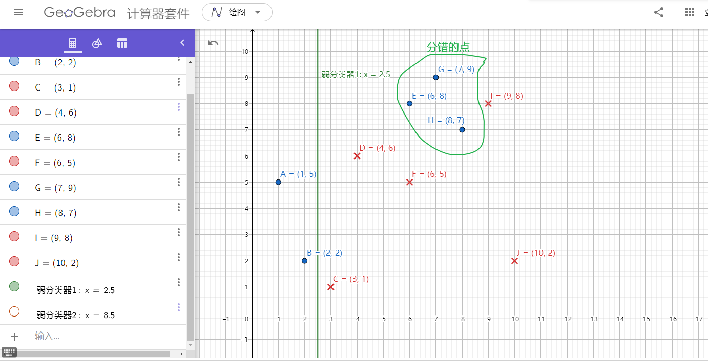Collapse the side panel with the chevron
This screenshot has height=361, width=708.
[182, 43]
